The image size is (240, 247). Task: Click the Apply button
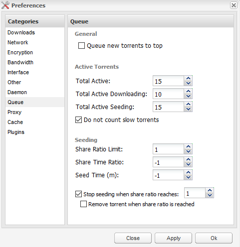(x=173, y=238)
